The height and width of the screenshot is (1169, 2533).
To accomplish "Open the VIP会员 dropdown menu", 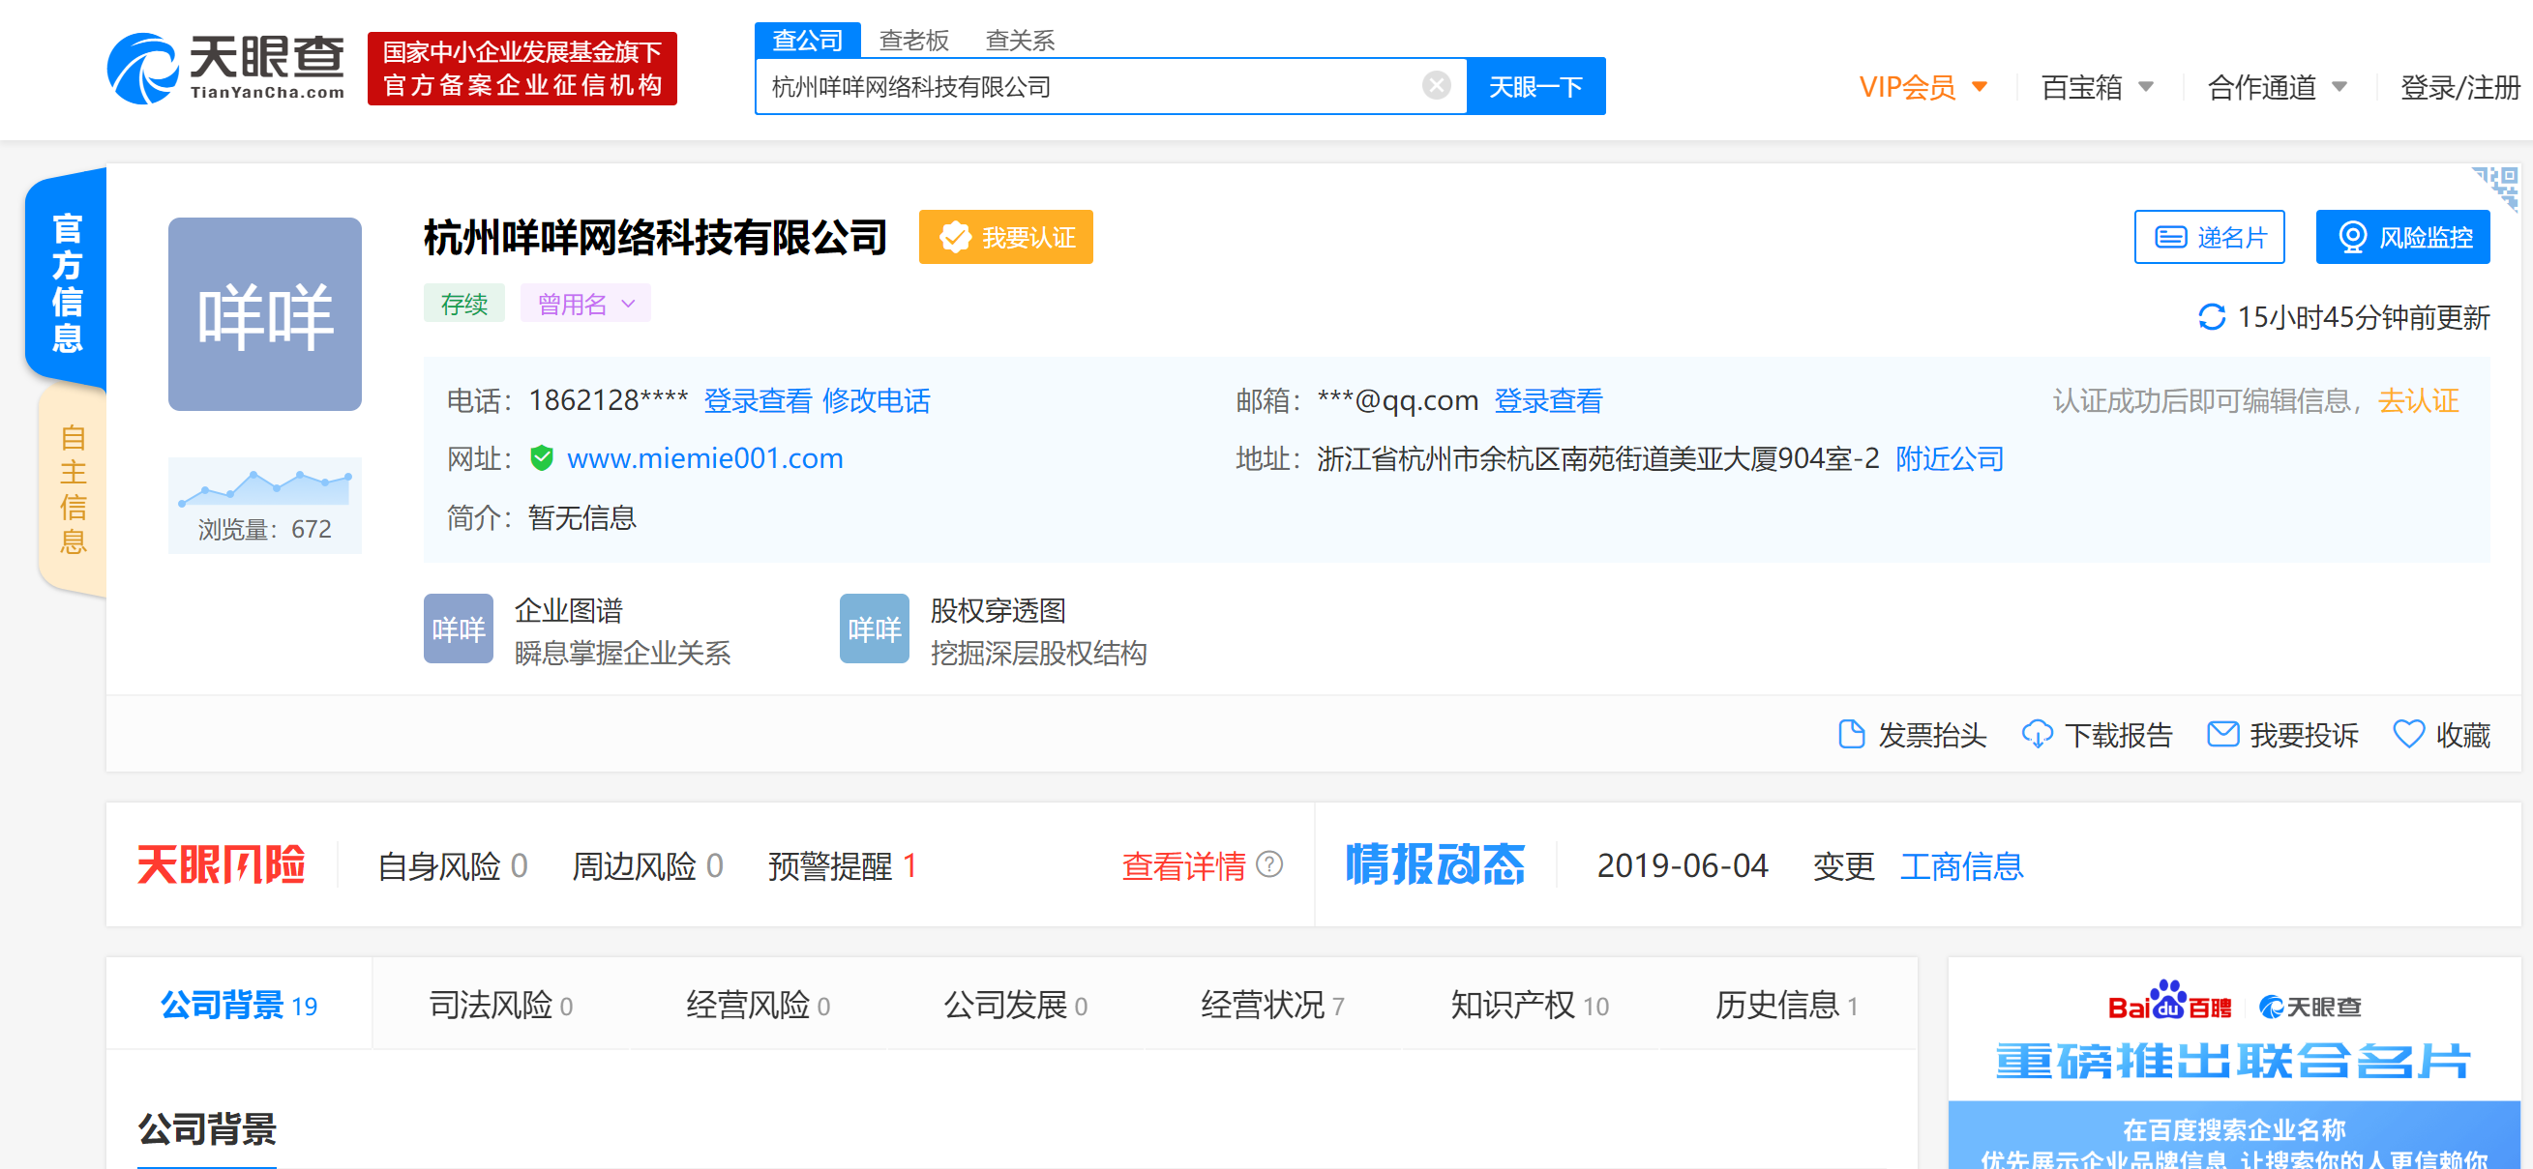I will click(1923, 87).
